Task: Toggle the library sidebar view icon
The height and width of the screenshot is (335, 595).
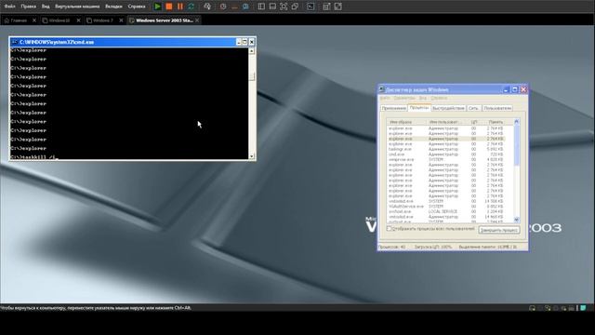Action: (261, 7)
